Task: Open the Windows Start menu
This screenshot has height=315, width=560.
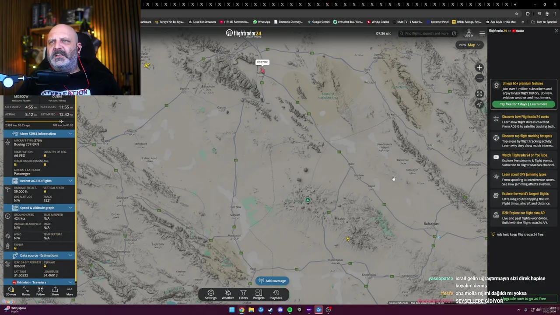Action: [x=232, y=310]
